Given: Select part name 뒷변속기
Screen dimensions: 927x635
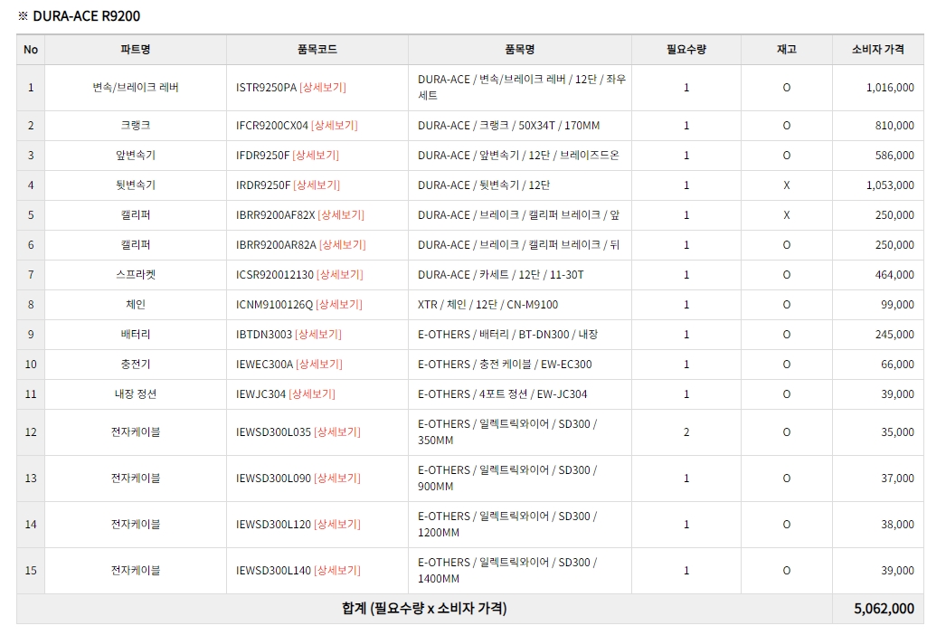Looking at the screenshot, I should 136,185.
